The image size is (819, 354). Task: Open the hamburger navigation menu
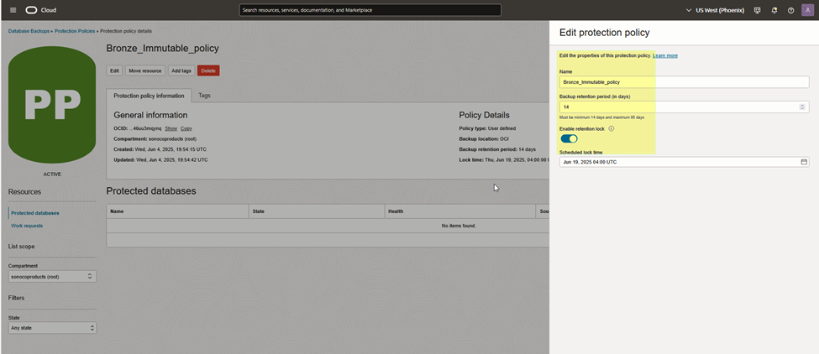[x=13, y=10]
